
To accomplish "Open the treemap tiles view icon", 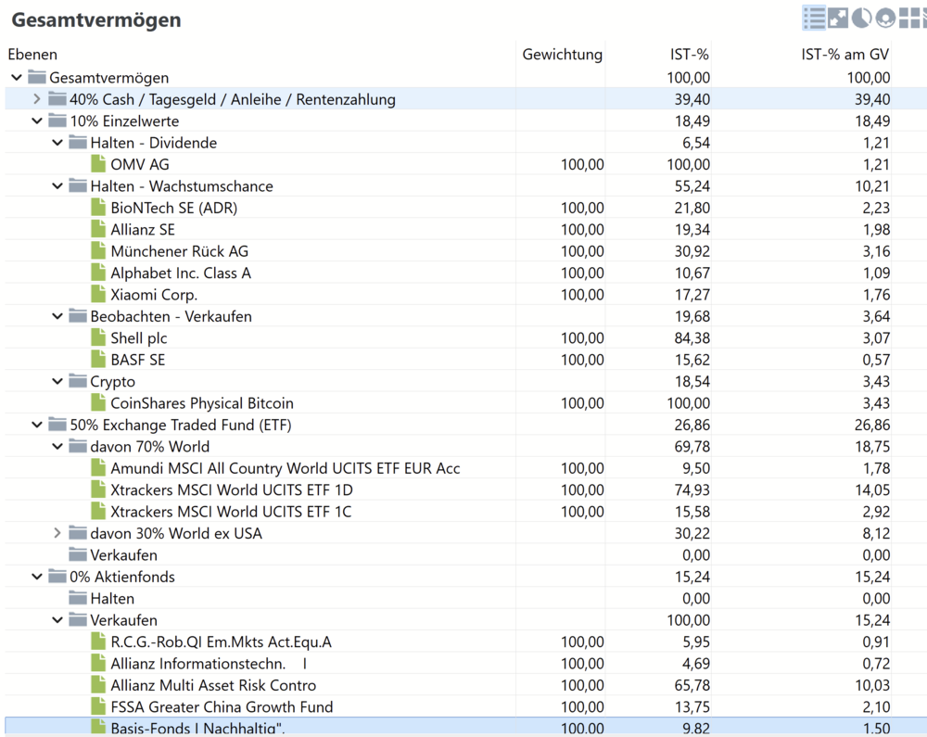I will 909,18.
